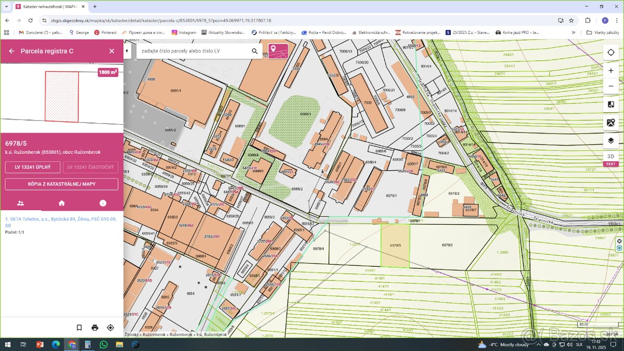This screenshot has width=624, height=351.
Task: Click KÓPIA Z KATASTRÁLNEJ MAPY button
Action: pyautogui.click(x=61, y=184)
